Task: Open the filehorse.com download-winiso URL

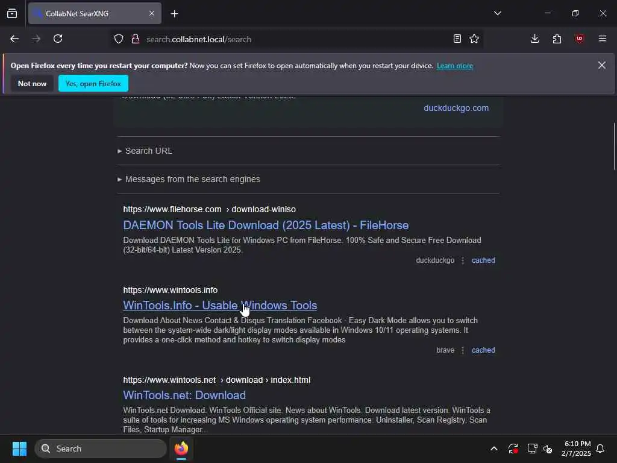Action: 209,209
